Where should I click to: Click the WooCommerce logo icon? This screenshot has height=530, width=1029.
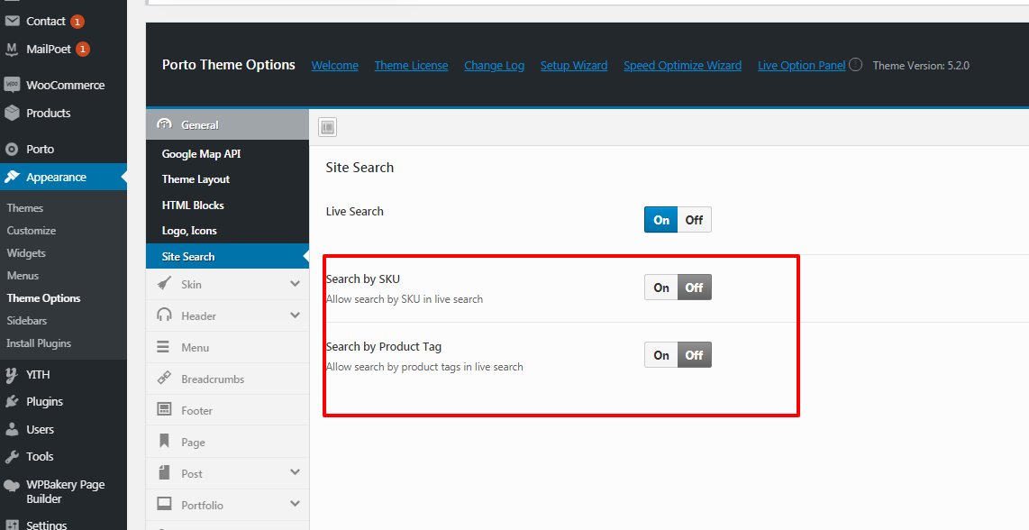(x=12, y=85)
